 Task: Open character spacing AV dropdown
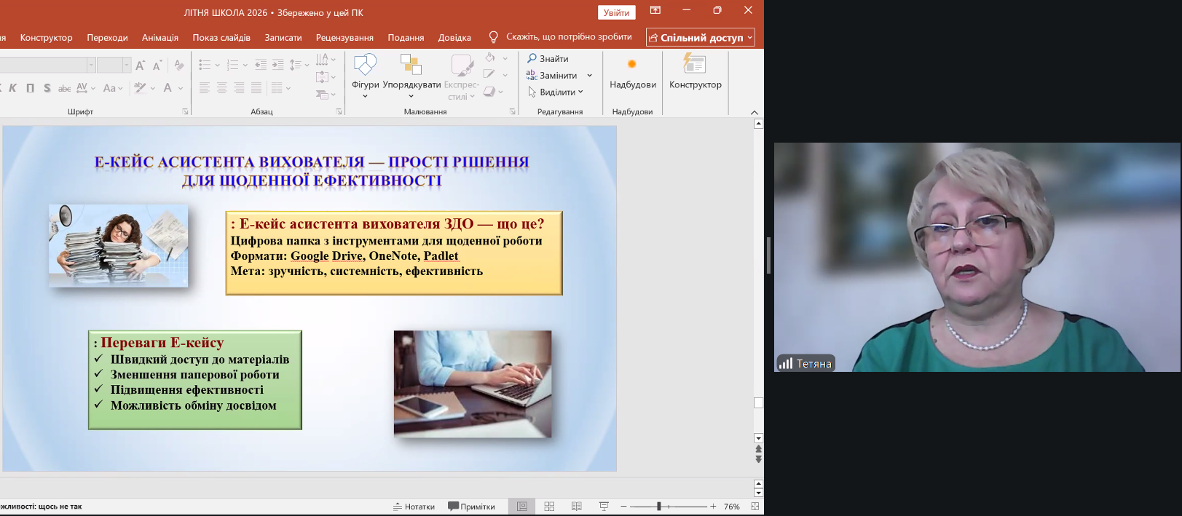click(x=86, y=88)
